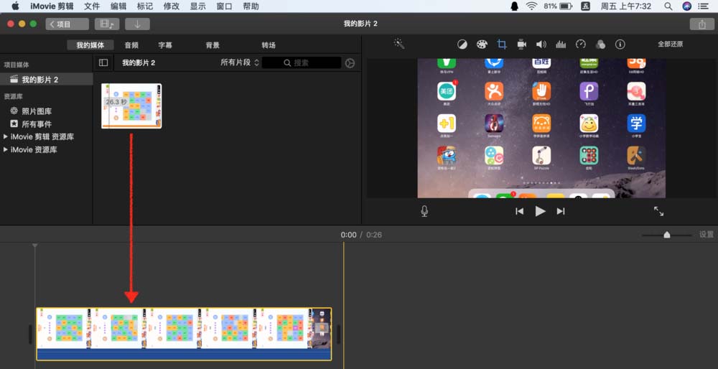Open the speed adjustment icon
The width and height of the screenshot is (718, 369).
[581, 45]
